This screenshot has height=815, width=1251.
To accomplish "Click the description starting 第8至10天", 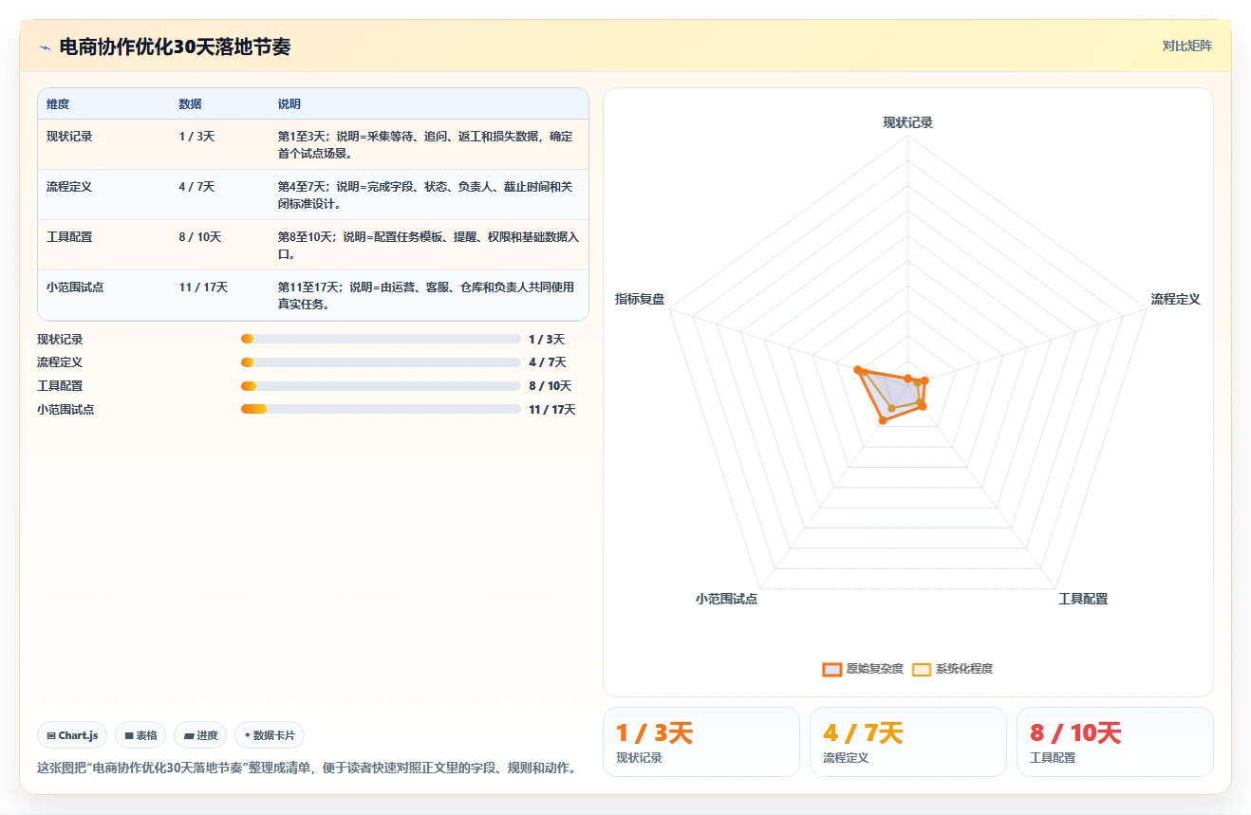I will coord(427,245).
